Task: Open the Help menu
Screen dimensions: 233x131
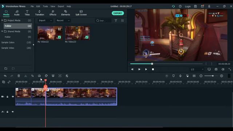Action: [x=69, y=7]
